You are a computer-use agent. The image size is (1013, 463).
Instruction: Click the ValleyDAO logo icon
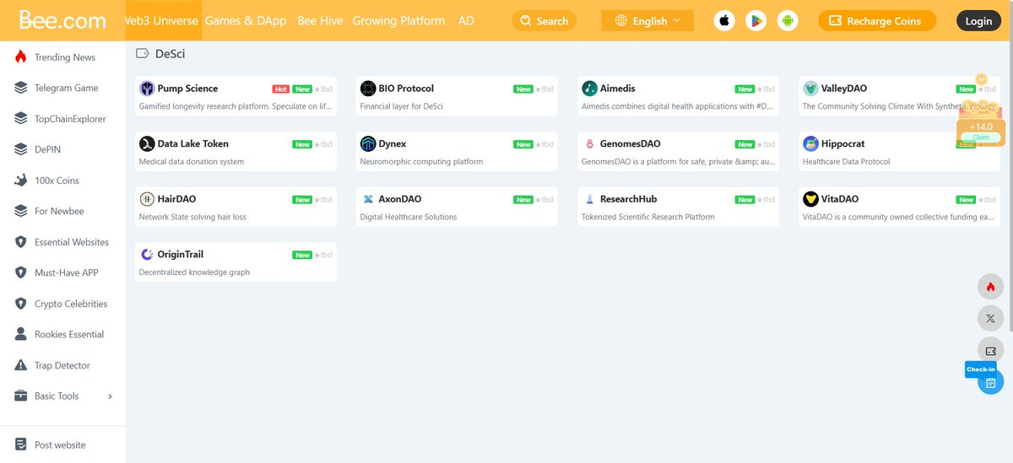(810, 89)
